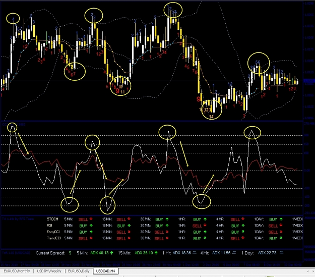Click the 15 Min ADX 36.10 reading

144,253
